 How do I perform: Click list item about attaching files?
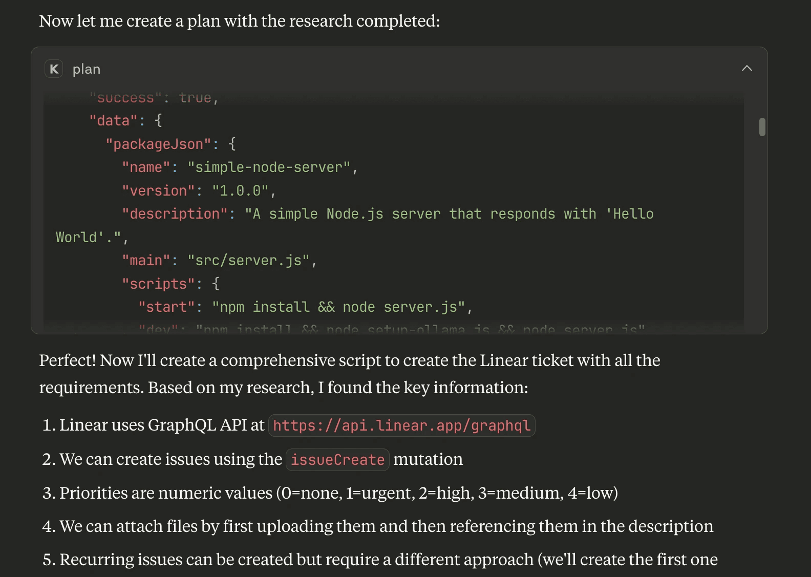378,526
